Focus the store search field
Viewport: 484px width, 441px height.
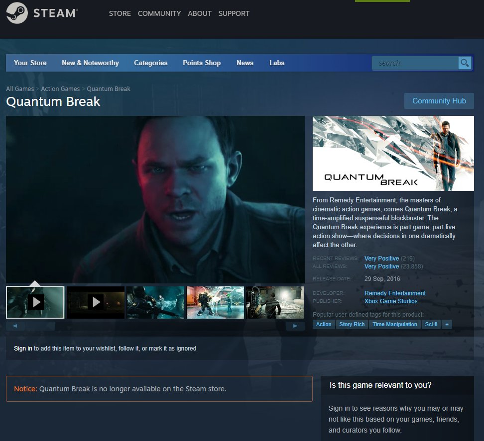coord(415,63)
